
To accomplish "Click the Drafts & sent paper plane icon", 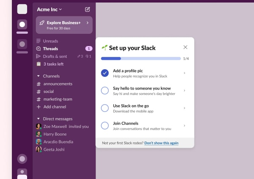I will pos(39,56).
